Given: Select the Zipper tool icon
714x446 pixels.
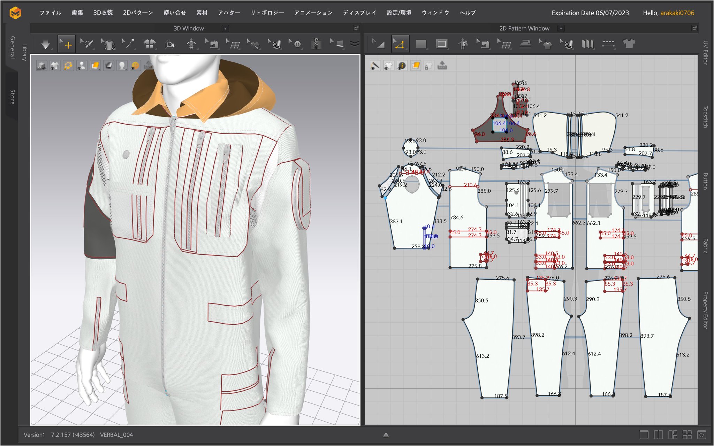Looking at the screenshot, I should coord(316,44).
